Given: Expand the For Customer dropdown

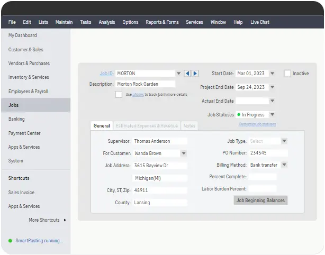Looking at the screenshot, I should click(184, 153).
